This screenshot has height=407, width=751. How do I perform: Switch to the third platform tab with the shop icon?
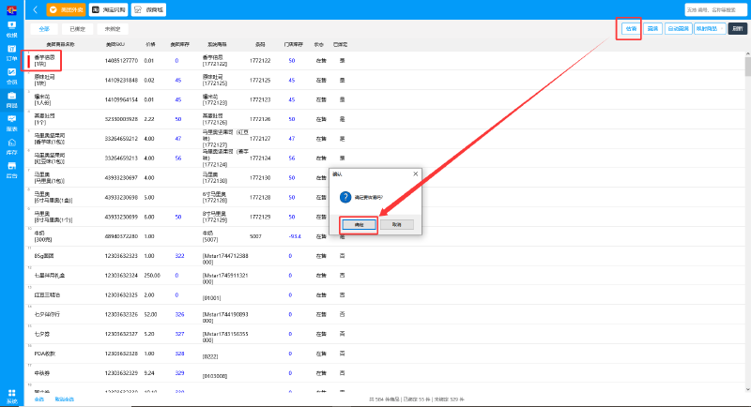coord(149,9)
